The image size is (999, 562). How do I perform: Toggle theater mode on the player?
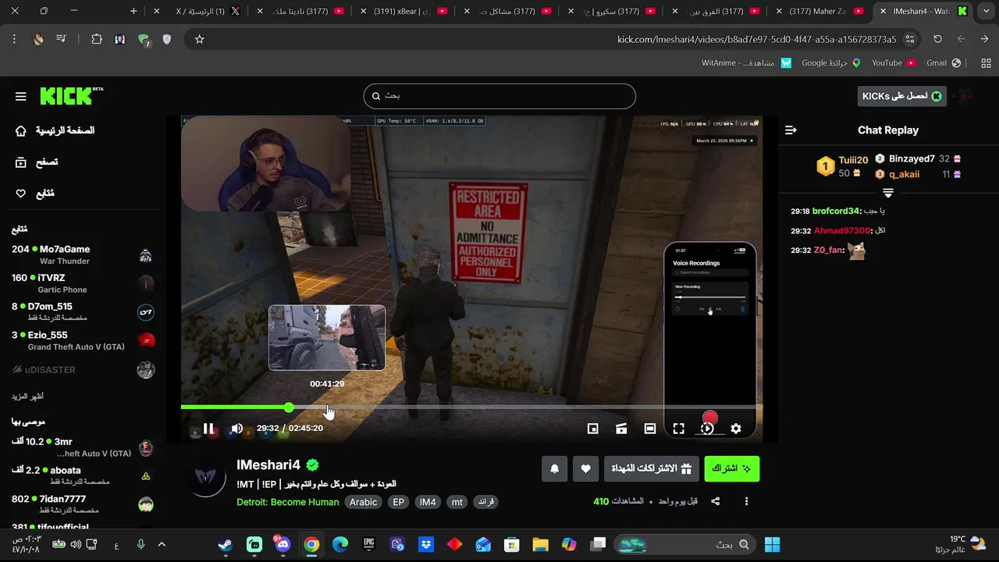tap(650, 428)
